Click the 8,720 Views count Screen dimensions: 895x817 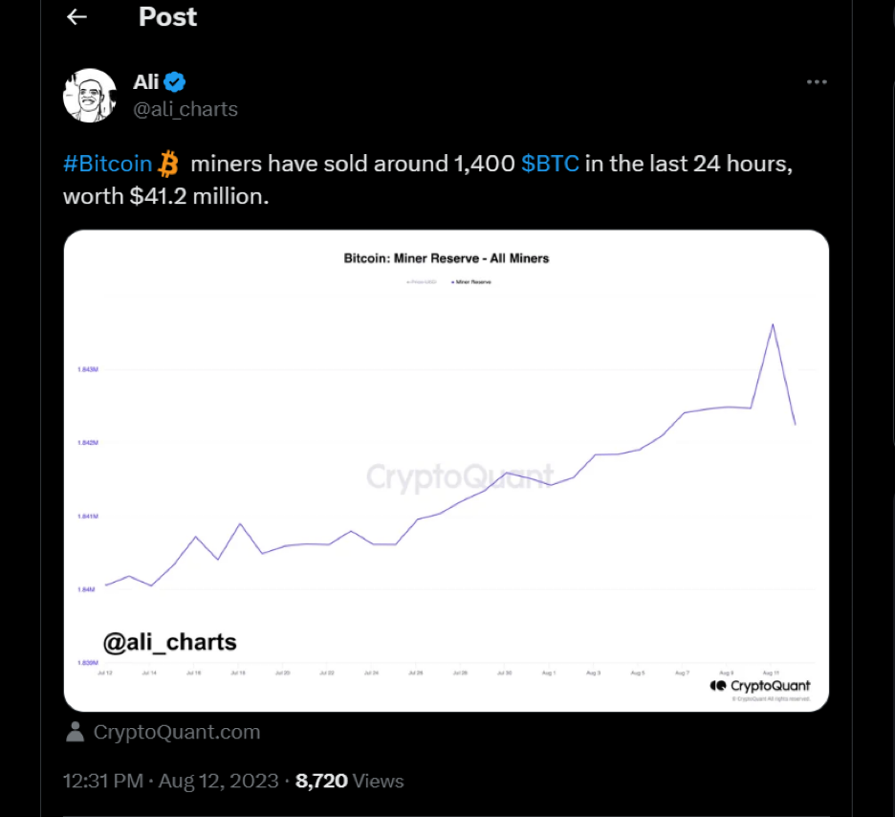(x=350, y=781)
